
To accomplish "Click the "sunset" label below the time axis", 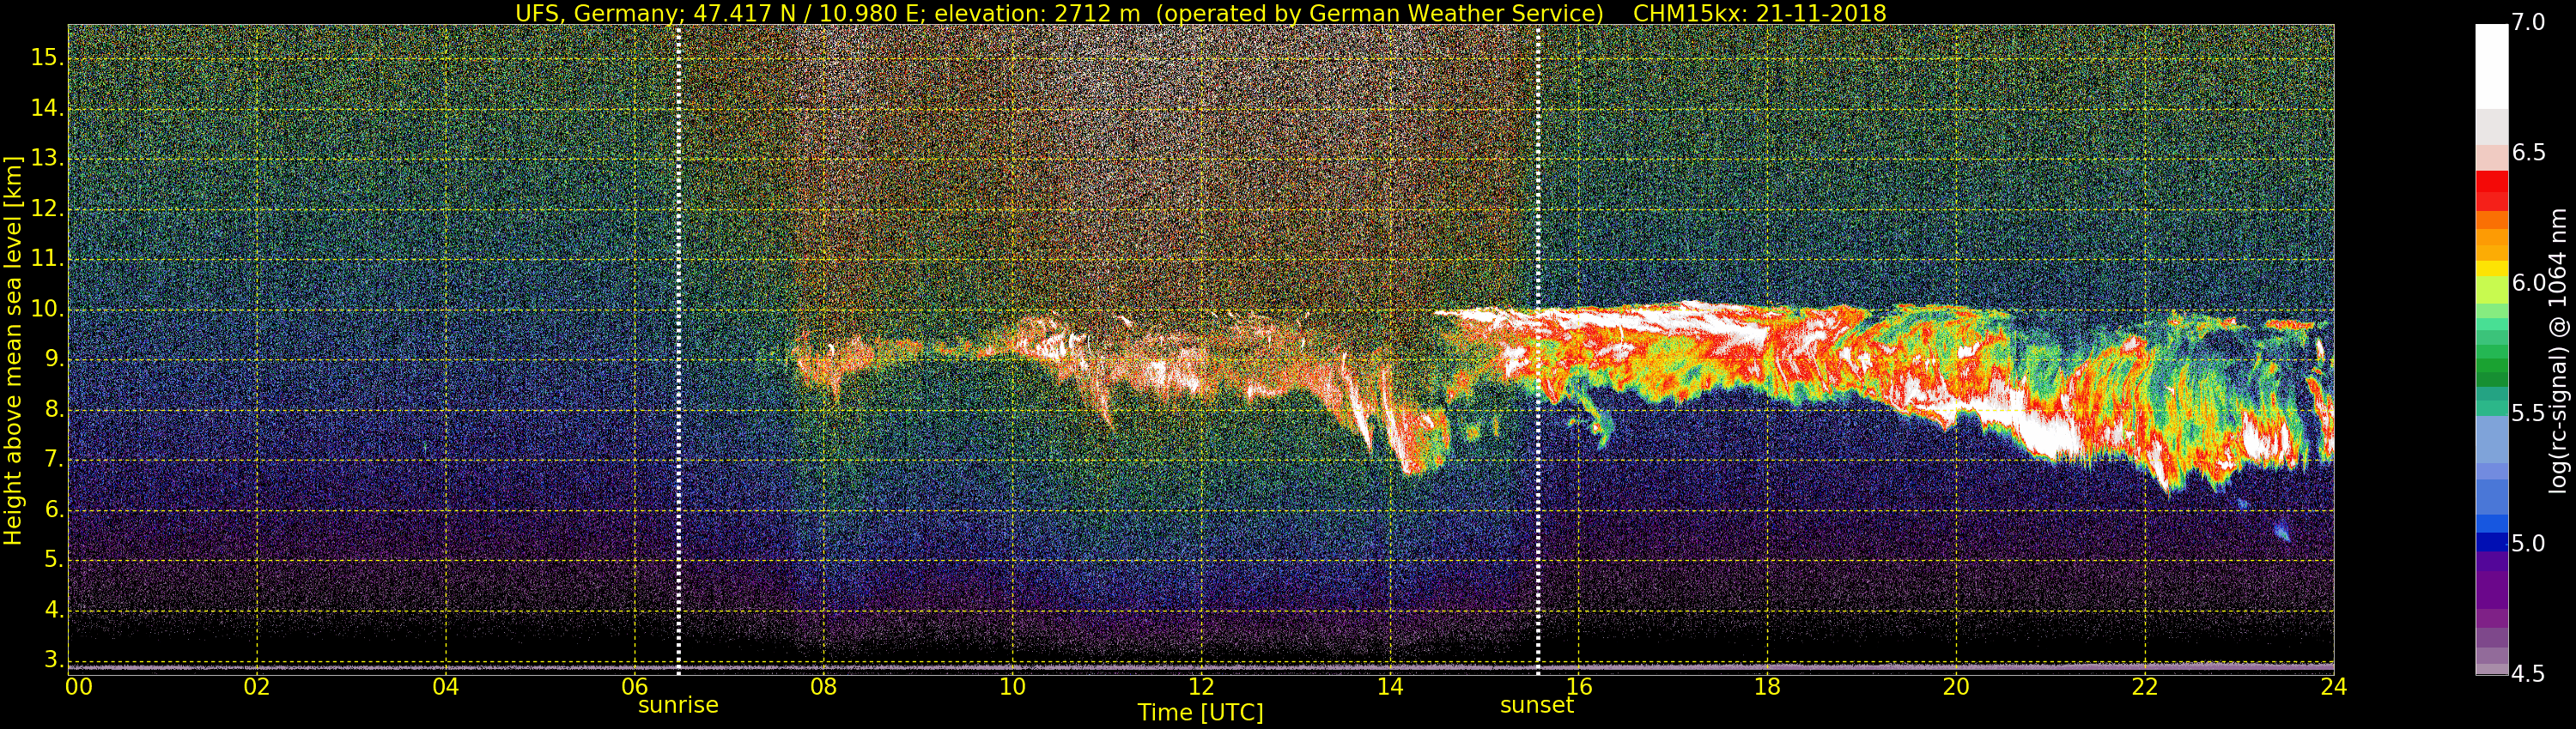I will tap(1537, 705).
